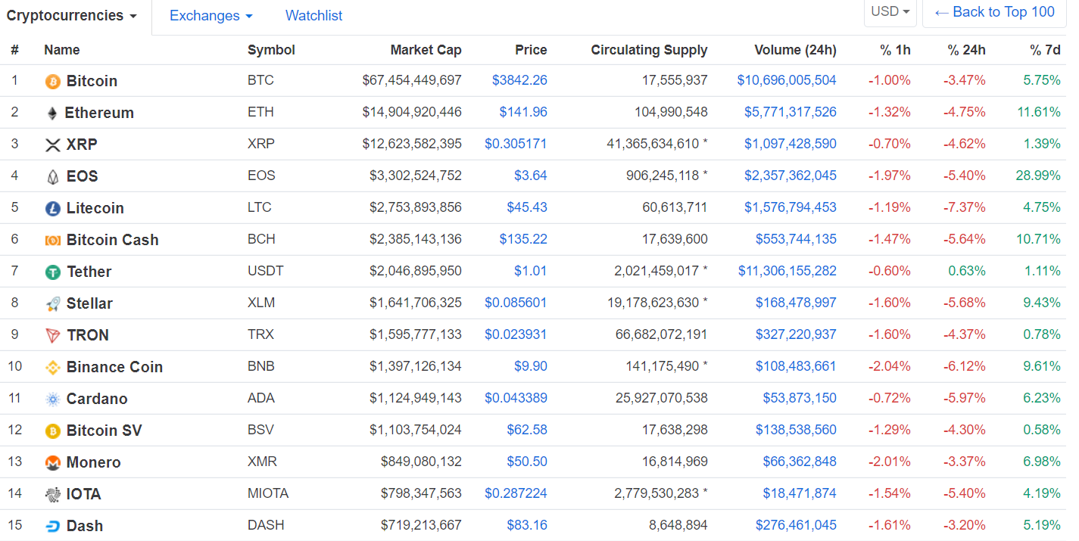Click the Tether green logo icon
This screenshot has width=1079, height=541.
[53, 272]
